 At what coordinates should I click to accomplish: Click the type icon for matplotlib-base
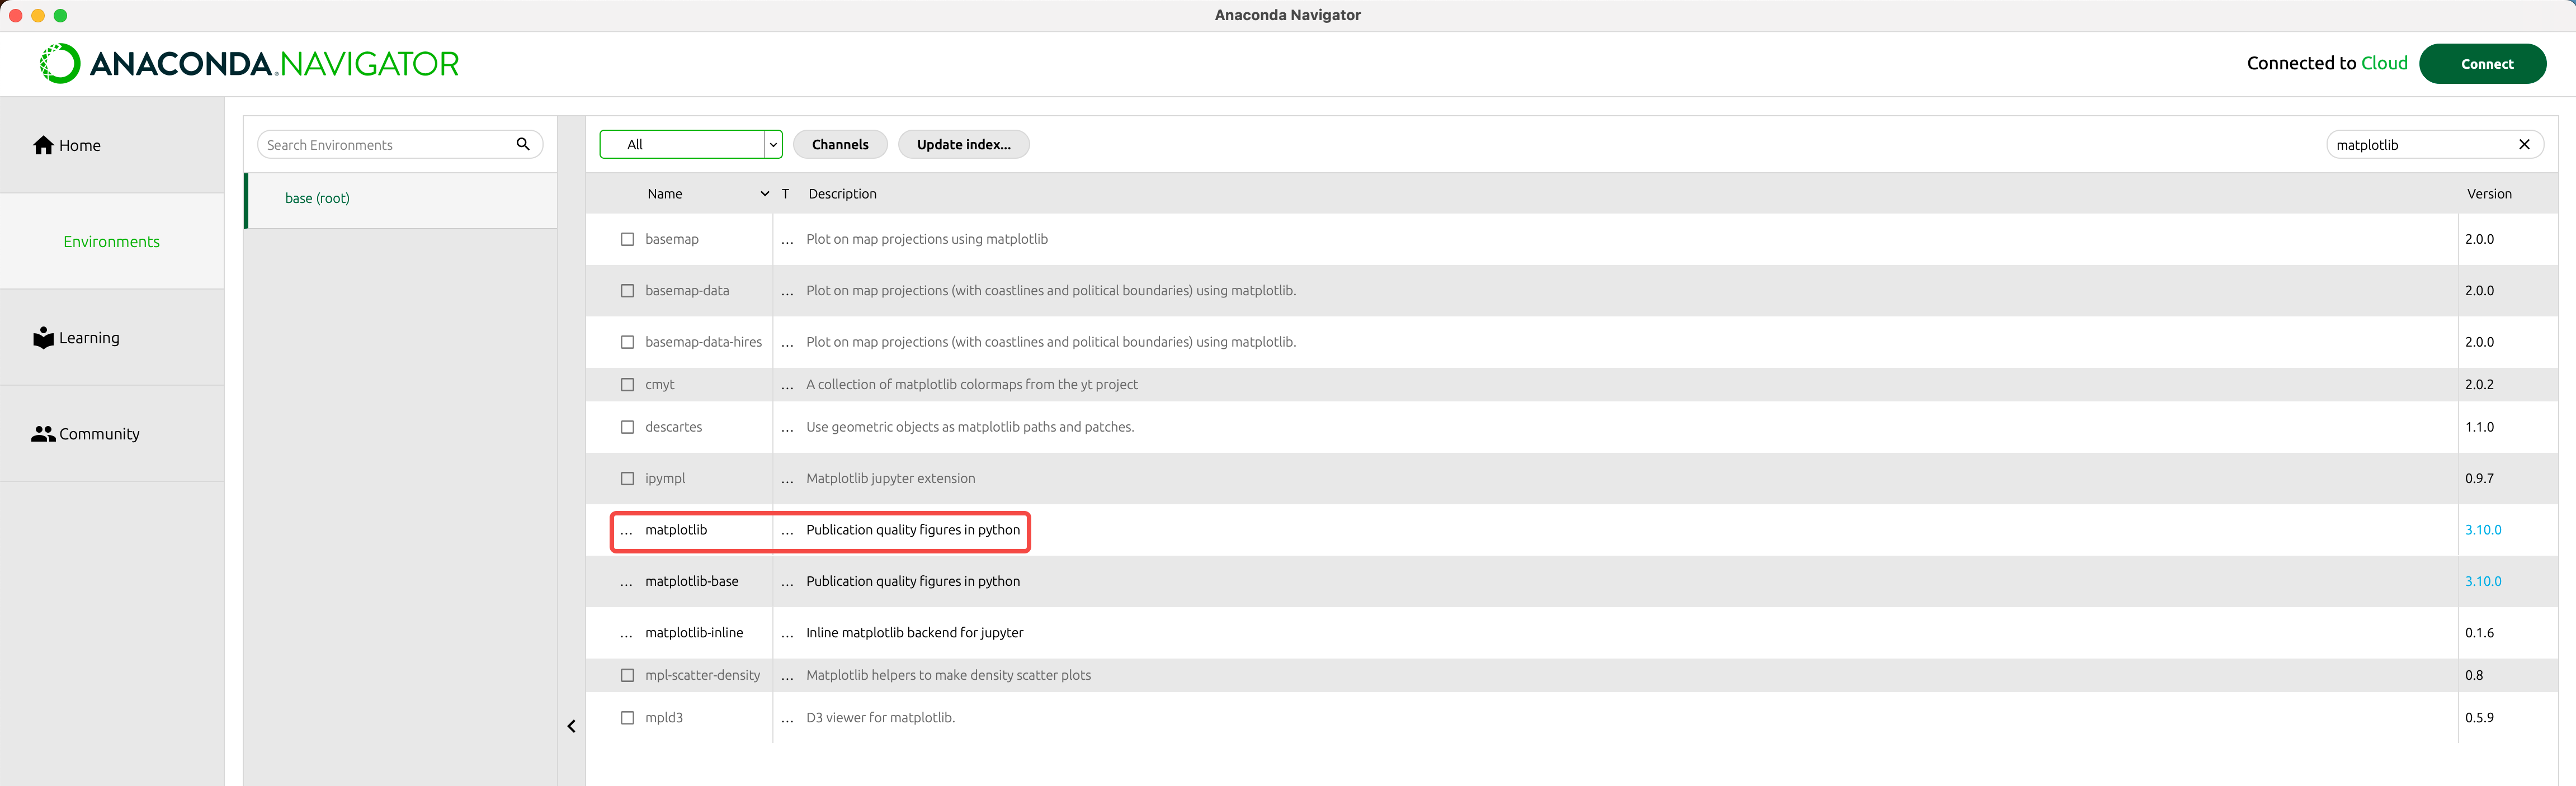(787, 582)
